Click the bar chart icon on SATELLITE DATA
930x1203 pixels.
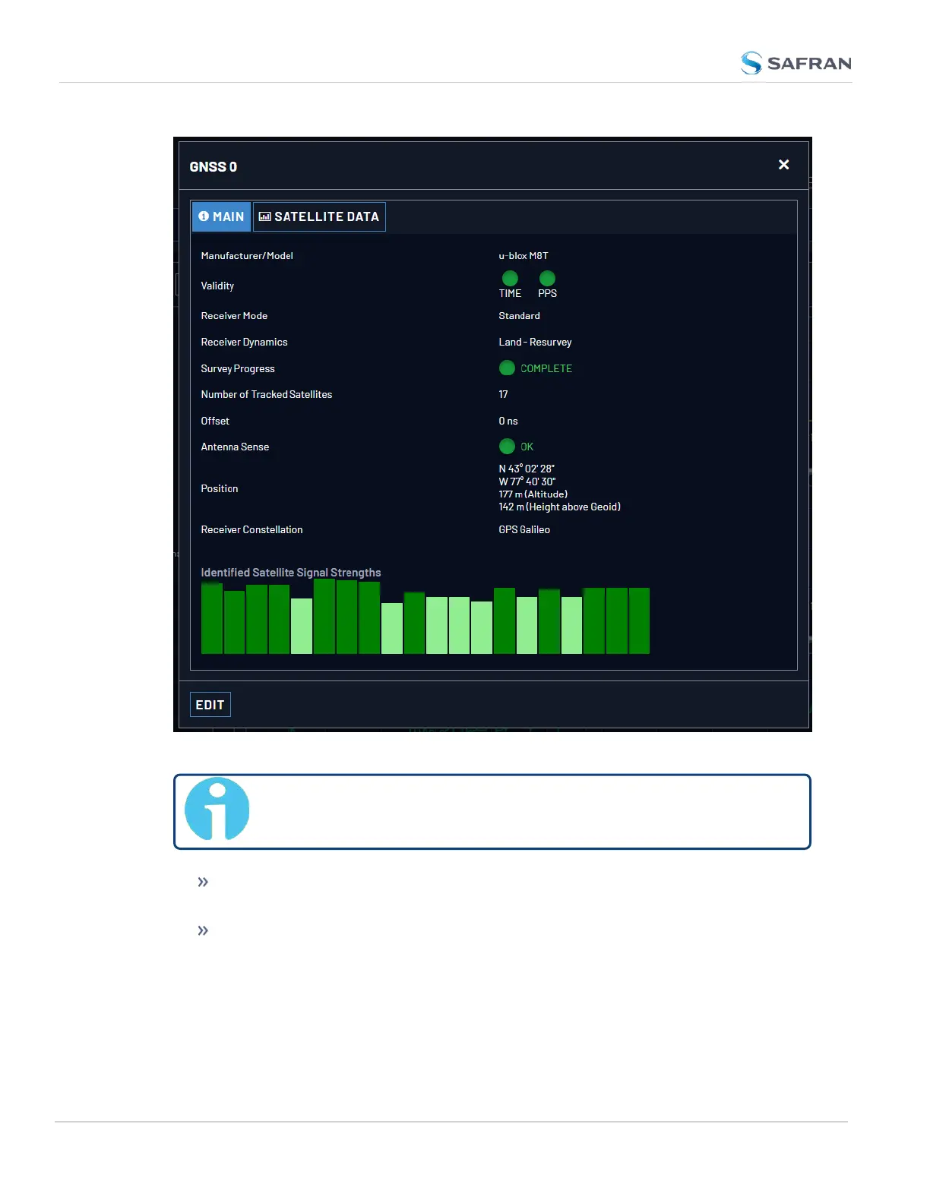[264, 216]
